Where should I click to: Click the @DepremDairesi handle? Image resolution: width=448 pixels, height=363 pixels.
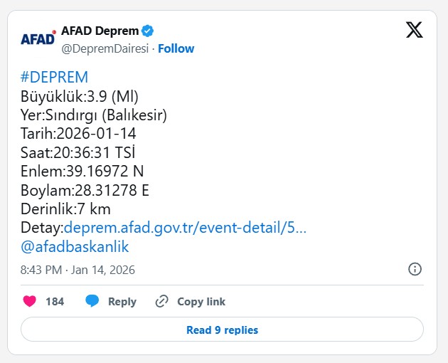click(x=106, y=48)
